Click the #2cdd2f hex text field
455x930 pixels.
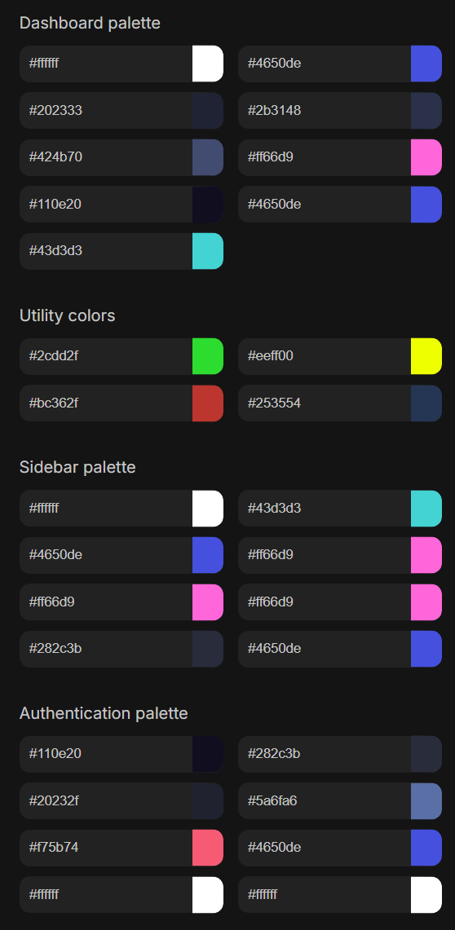coord(105,356)
